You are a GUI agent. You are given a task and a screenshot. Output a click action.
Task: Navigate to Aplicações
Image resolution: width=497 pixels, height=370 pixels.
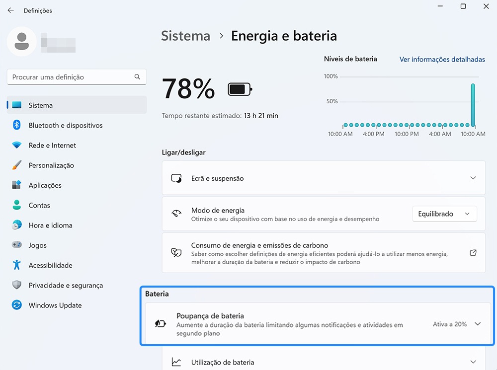pyautogui.click(x=77, y=185)
